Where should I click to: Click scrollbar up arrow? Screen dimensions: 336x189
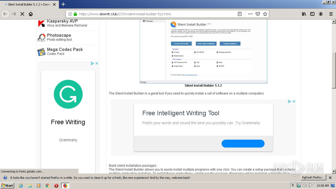click(x=334, y=21)
